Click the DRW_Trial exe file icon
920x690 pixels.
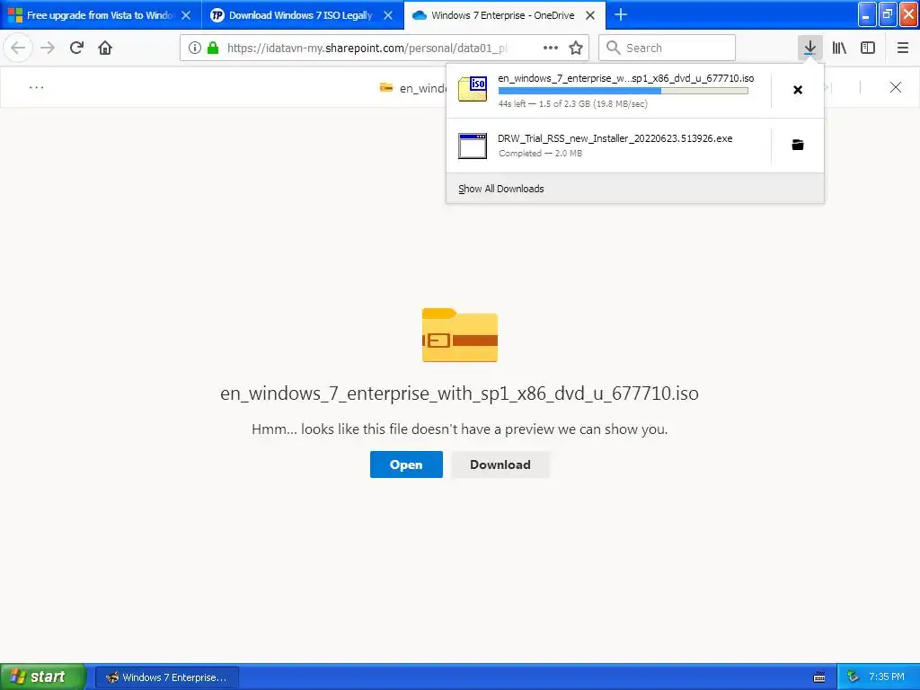click(473, 146)
